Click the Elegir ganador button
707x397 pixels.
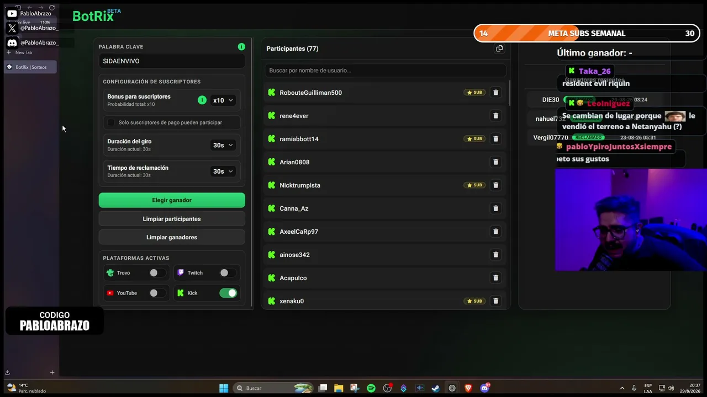point(172,200)
